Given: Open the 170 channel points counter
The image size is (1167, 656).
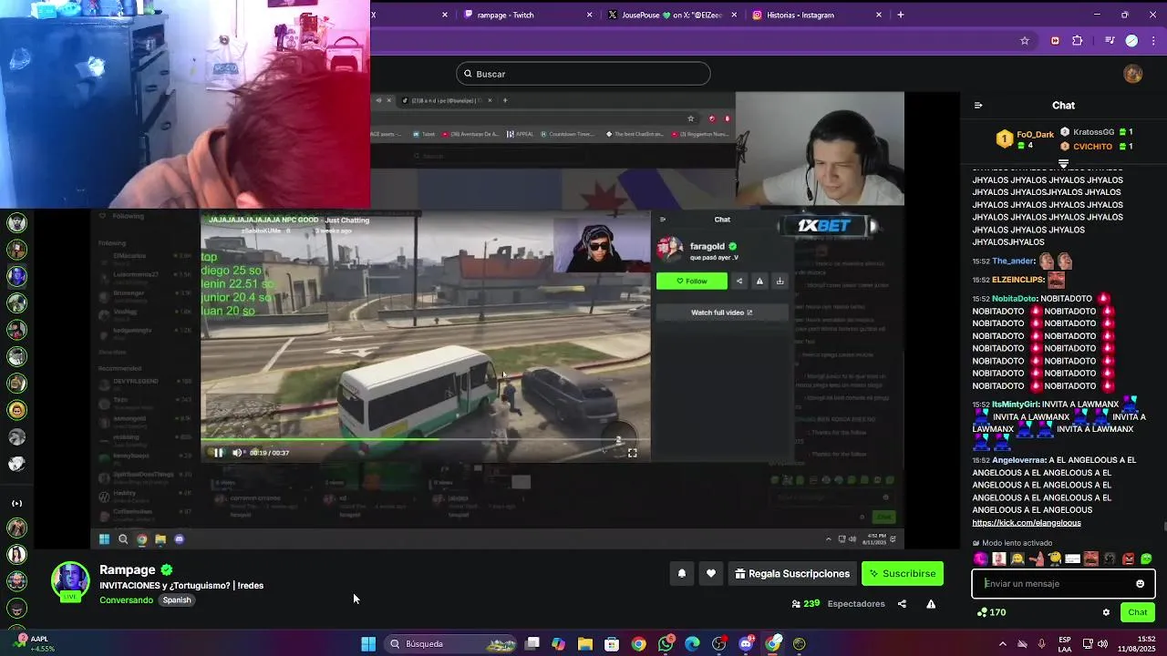Looking at the screenshot, I should [x=991, y=612].
